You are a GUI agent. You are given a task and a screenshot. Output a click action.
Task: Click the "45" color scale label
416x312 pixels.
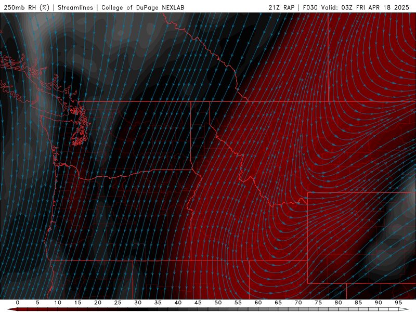[x=198, y=303]
